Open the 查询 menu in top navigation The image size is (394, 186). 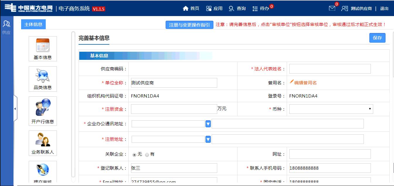coord(237,8)
